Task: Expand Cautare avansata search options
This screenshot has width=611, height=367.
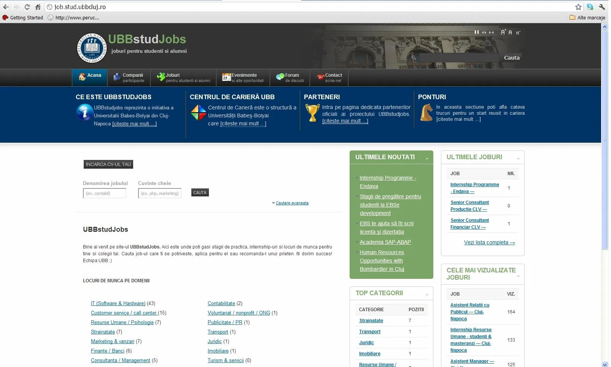Action: click(x=292, y=203)
